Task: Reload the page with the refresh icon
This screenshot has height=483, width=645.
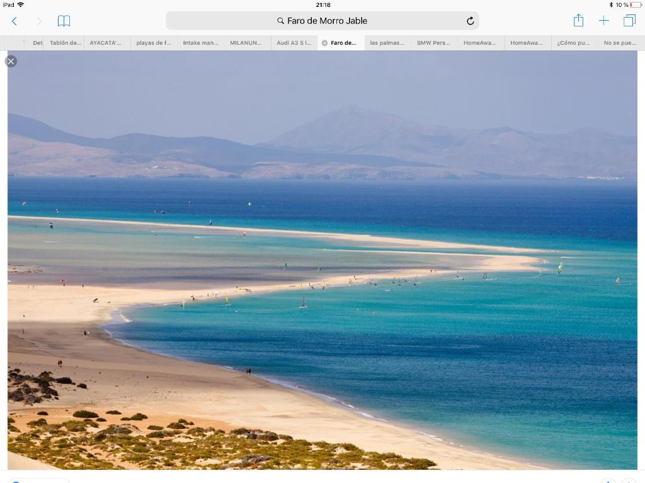Action: tap(470, 21)
